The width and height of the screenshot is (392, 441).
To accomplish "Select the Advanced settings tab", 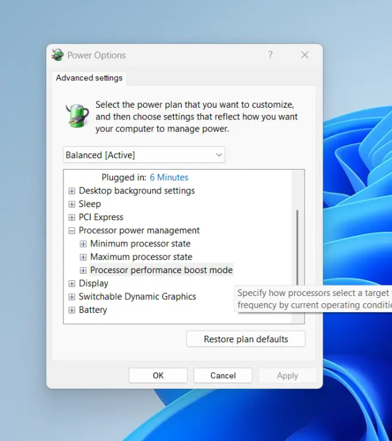I will (89, 78).
